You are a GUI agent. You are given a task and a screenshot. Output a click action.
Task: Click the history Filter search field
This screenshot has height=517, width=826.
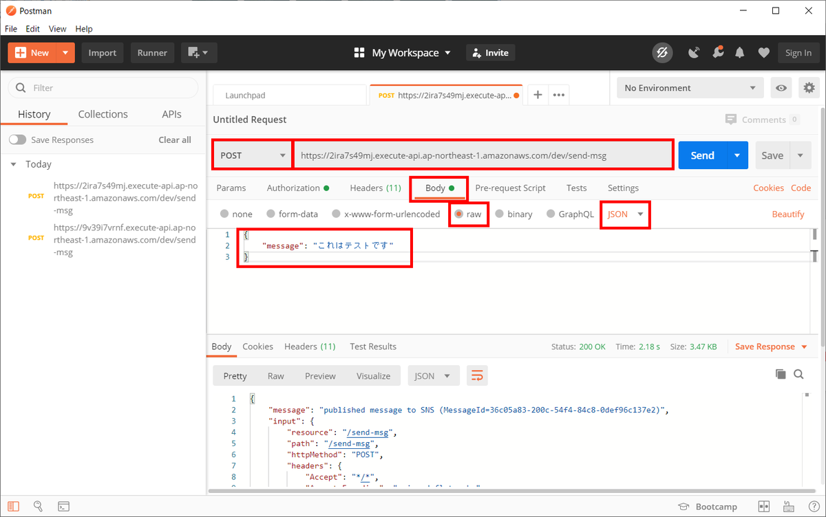coord(103,88)
